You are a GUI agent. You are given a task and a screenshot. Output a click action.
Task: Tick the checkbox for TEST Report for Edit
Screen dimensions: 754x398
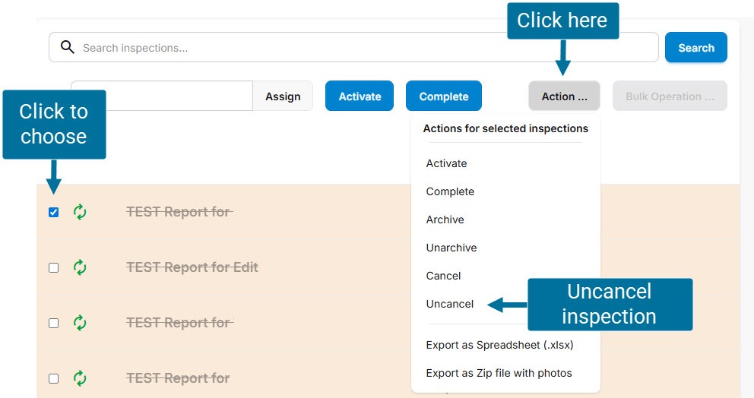[53, 268]
